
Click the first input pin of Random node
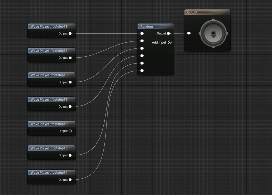pyautogui.click(x=142, y=33)
